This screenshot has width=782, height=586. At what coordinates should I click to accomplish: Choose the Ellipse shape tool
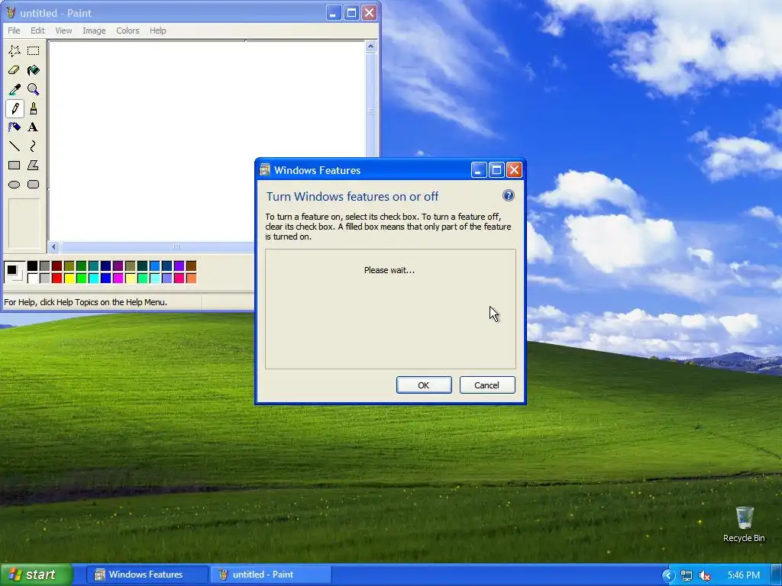(14, 185)
